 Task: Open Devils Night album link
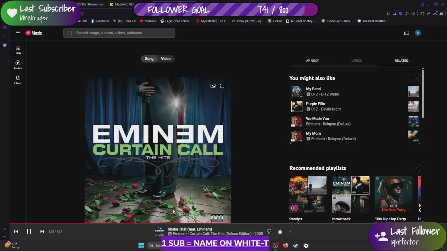(331, 109)
